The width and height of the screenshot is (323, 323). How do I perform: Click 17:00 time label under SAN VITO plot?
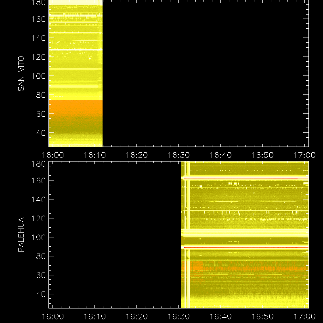pyautogui.click(x=304, y=155)
